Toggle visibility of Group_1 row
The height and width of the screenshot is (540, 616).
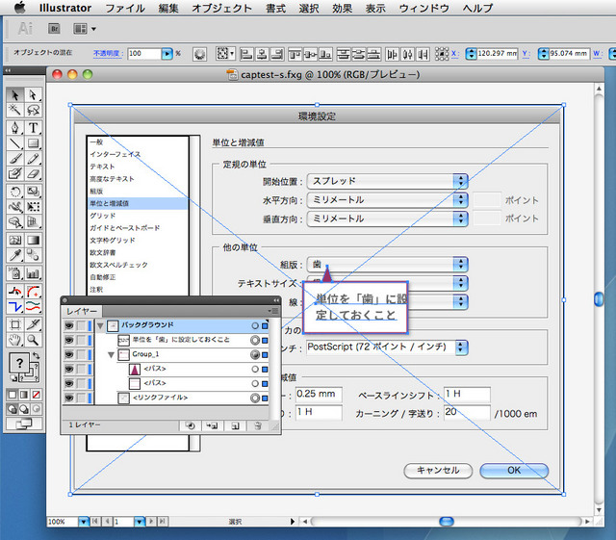(x=69, y=354)
